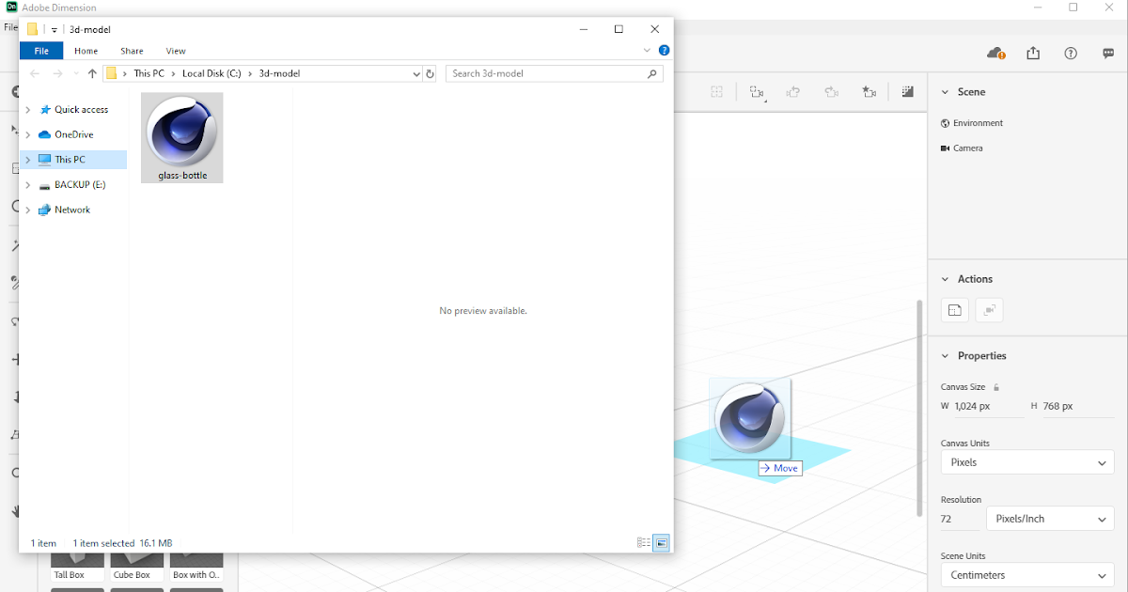This screenshot has width=1128, height=592.
Task: Click the camera undo icon
Action: point(793,92)
